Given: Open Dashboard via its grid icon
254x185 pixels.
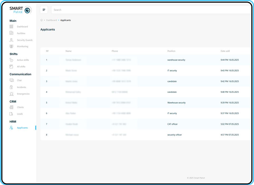Looking at the screenshot, I should (11, 27).
